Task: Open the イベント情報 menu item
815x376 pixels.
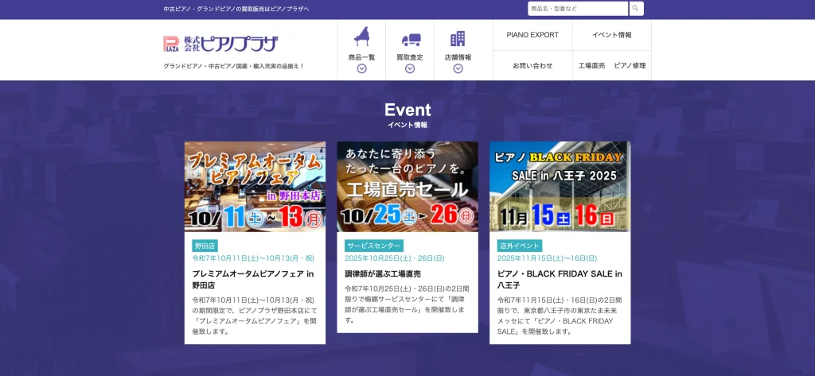Action: 611,35
